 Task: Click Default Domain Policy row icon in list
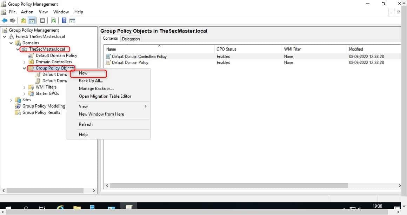(108, 63)
